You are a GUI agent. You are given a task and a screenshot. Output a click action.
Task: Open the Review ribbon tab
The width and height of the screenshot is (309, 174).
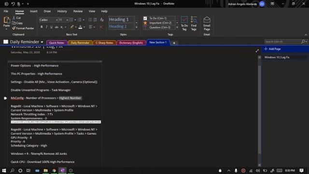[x=78, y=11]
